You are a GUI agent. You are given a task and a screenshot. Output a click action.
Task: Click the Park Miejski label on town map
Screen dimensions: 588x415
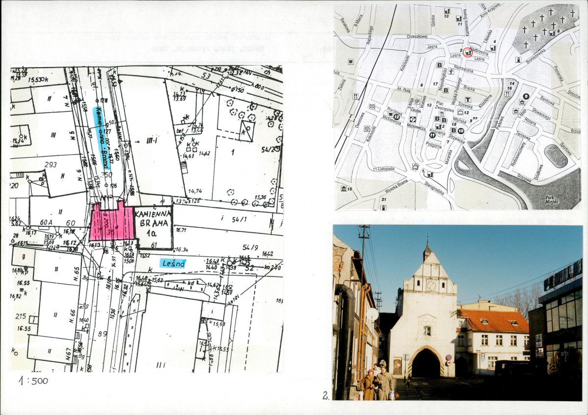tap(552, 199)
